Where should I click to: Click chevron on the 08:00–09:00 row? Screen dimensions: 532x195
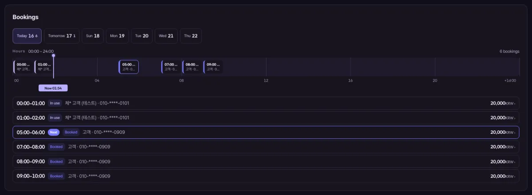515,162
